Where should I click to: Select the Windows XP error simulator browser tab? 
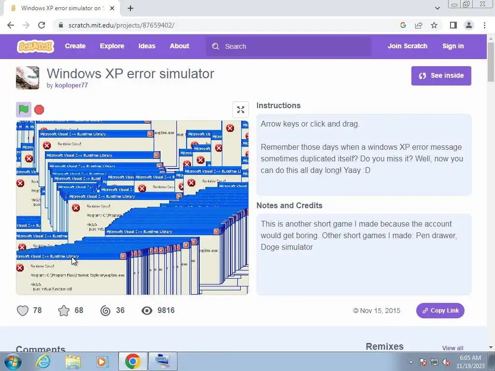61,9
